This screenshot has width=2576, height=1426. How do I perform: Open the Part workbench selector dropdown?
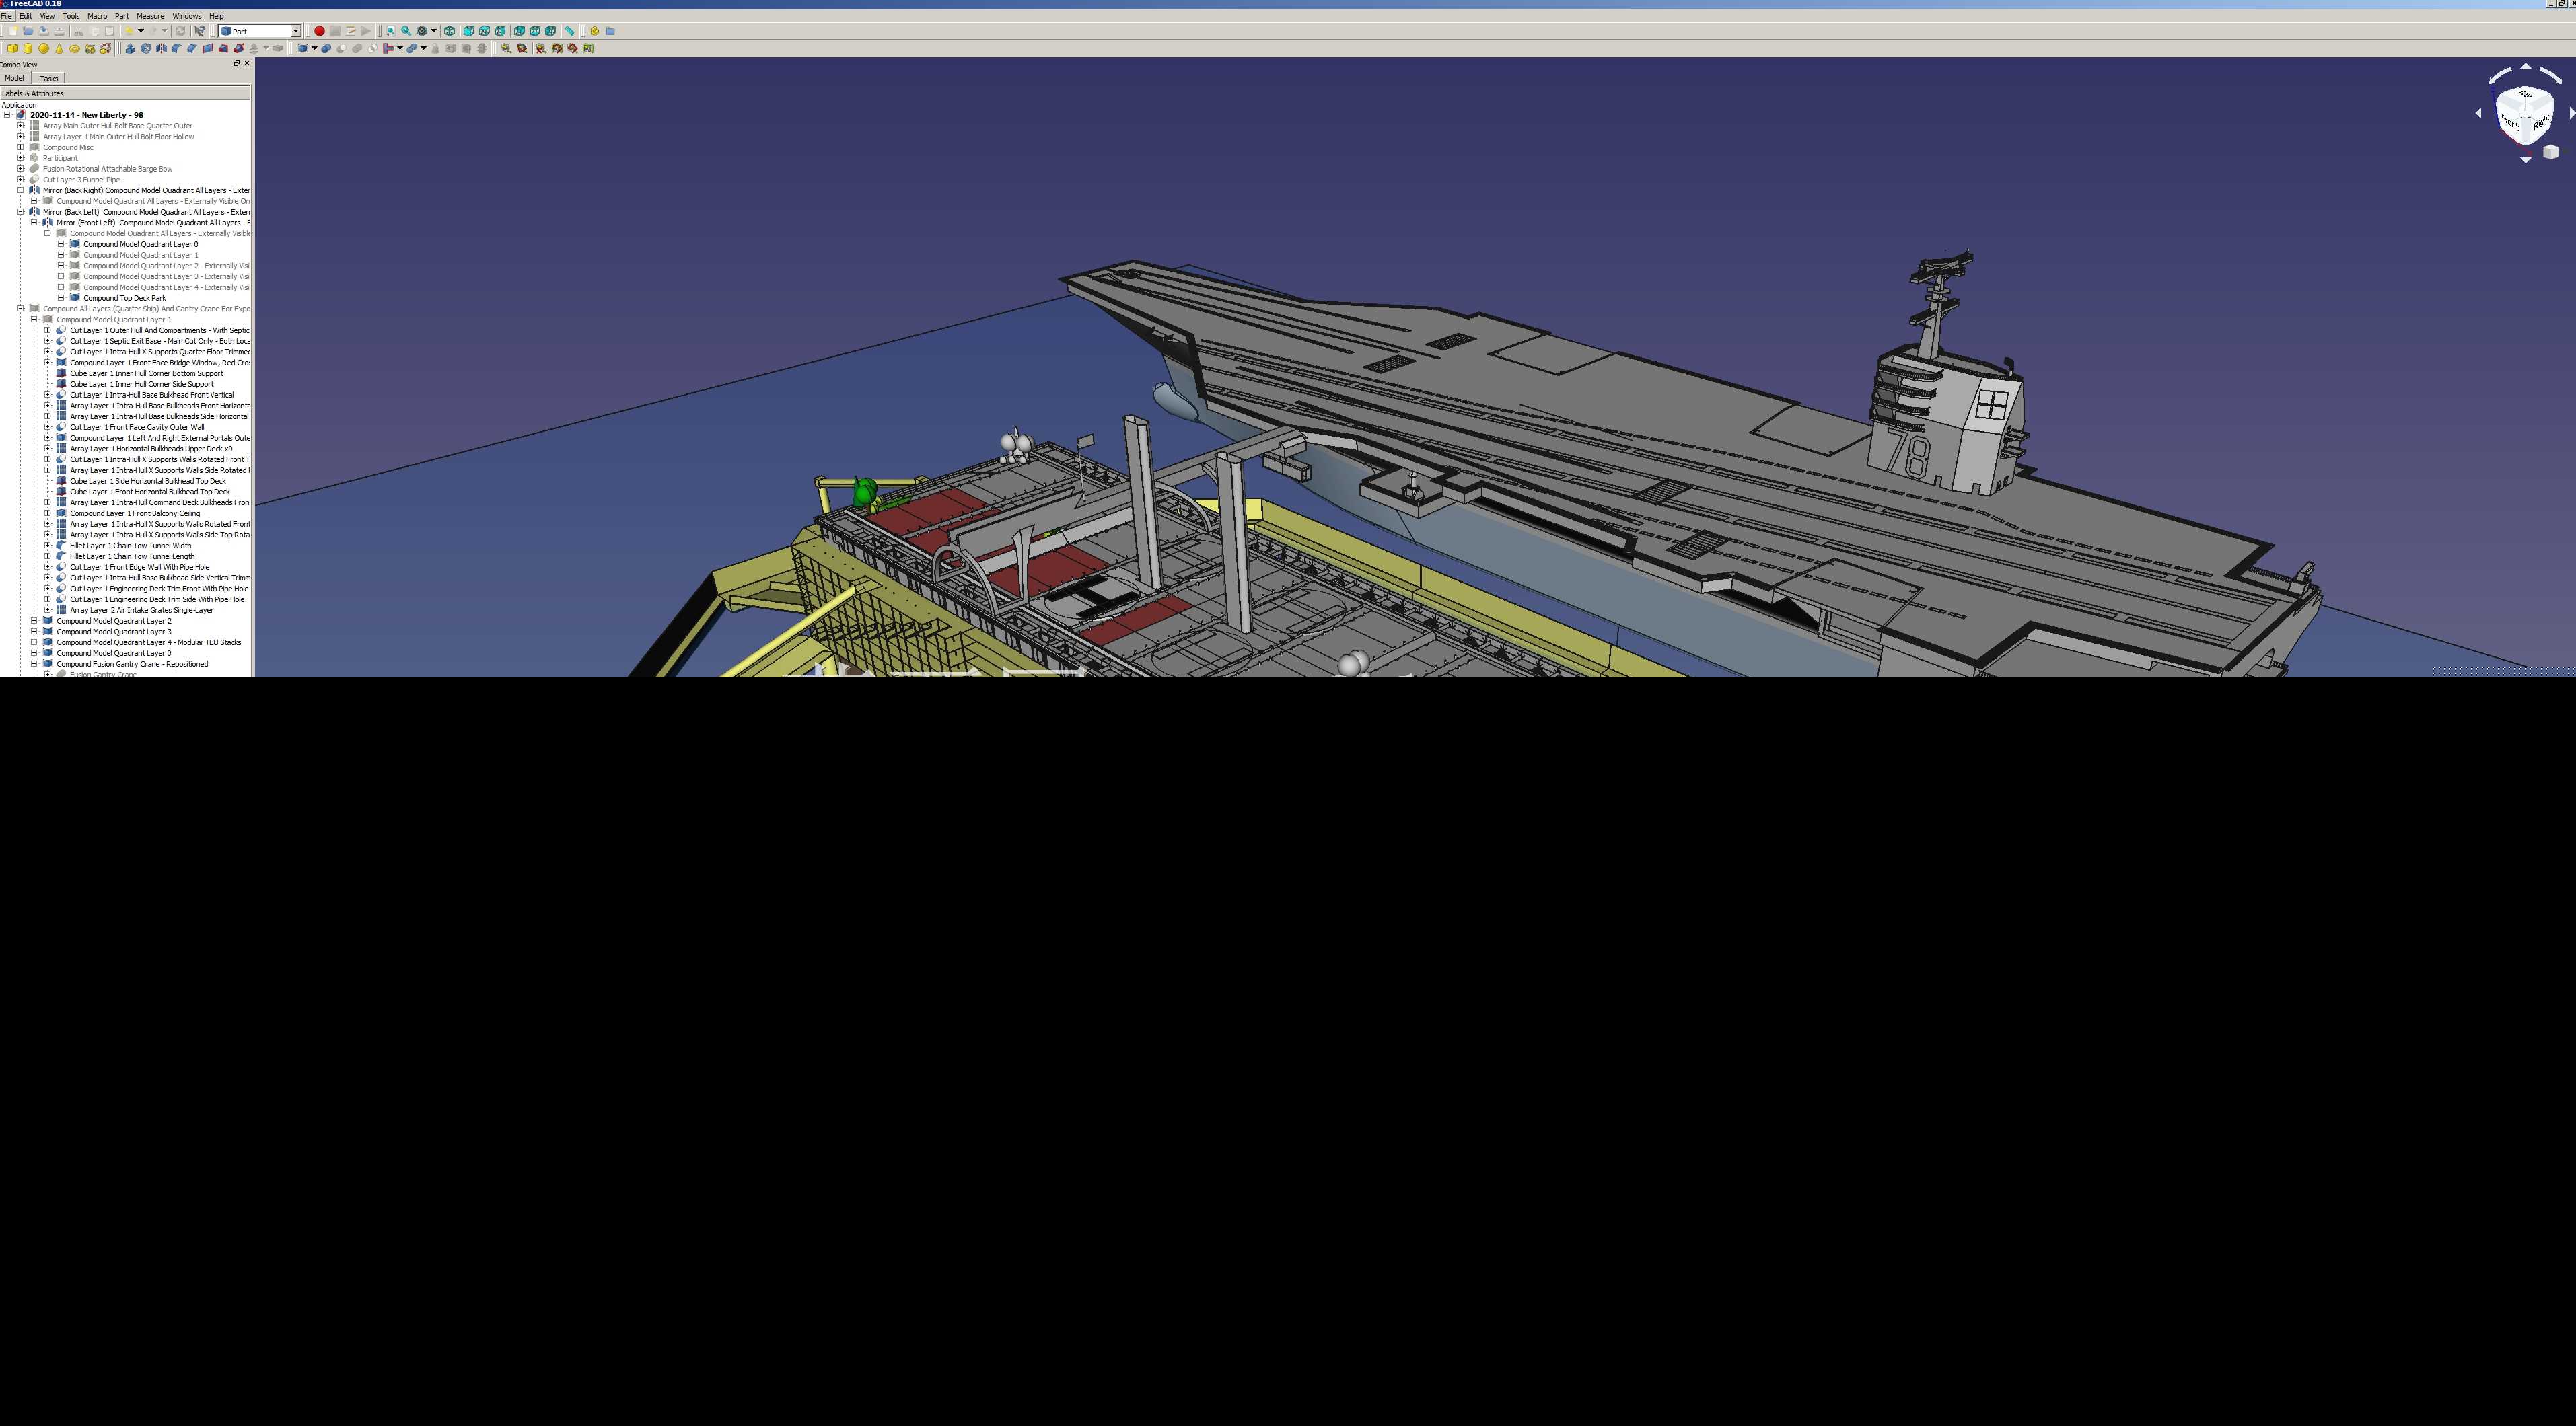(x=295, y=31)
